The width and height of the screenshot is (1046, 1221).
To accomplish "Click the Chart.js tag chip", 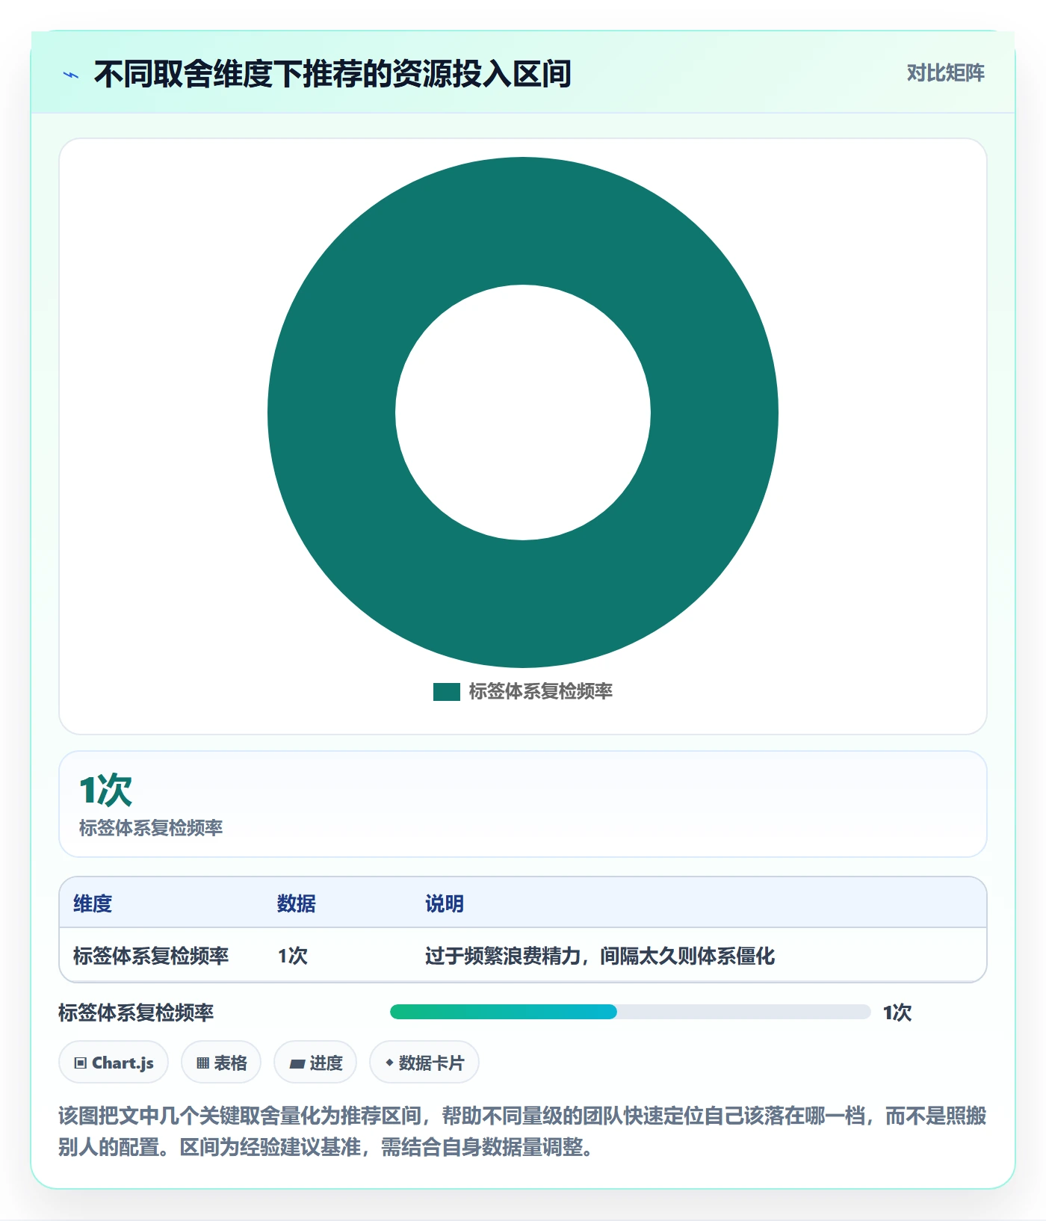I will [x=114, y=1062].
